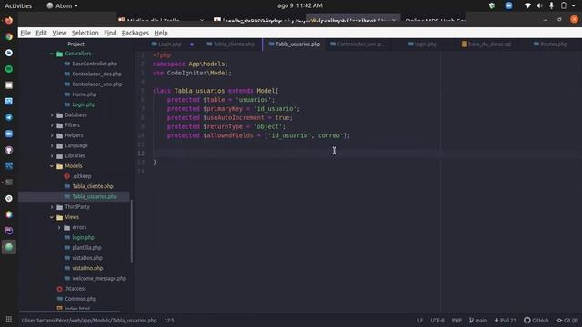Click the database icon on base_de_datos.sql tab
582x327 pixels.
[464, 45]
